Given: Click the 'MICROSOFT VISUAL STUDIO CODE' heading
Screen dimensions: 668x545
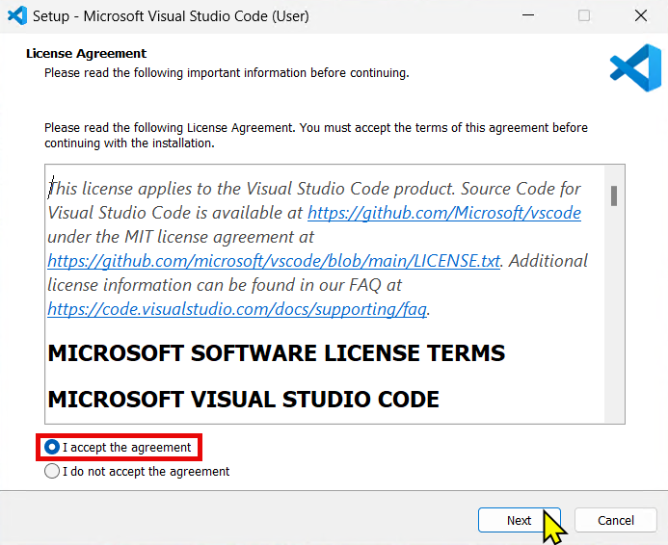Looking at the screenshot, I should tap(243, 399).
